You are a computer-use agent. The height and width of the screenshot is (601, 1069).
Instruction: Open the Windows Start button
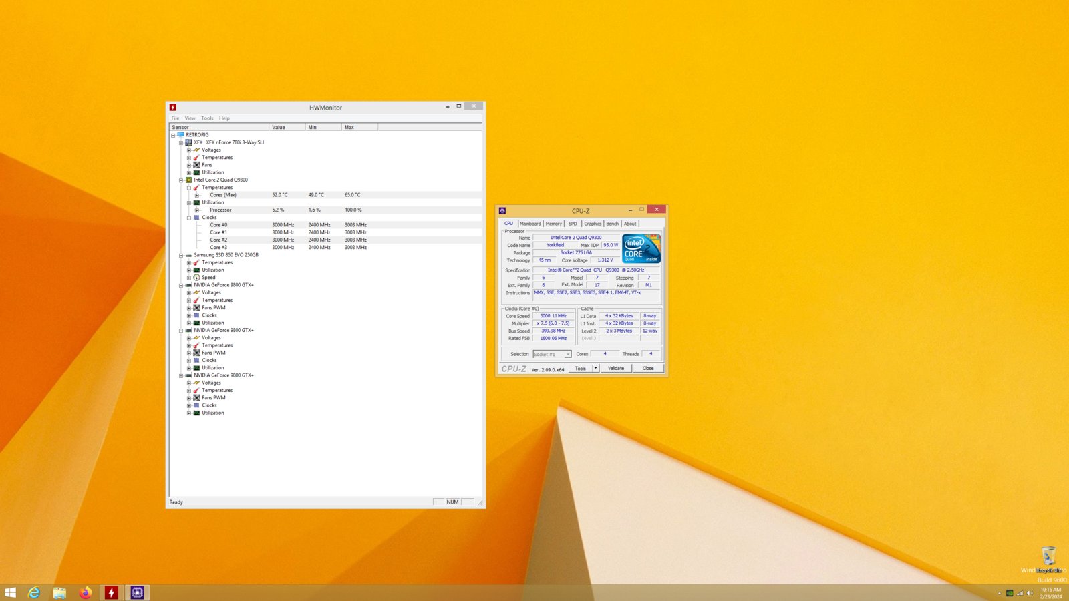pos(10,592)
